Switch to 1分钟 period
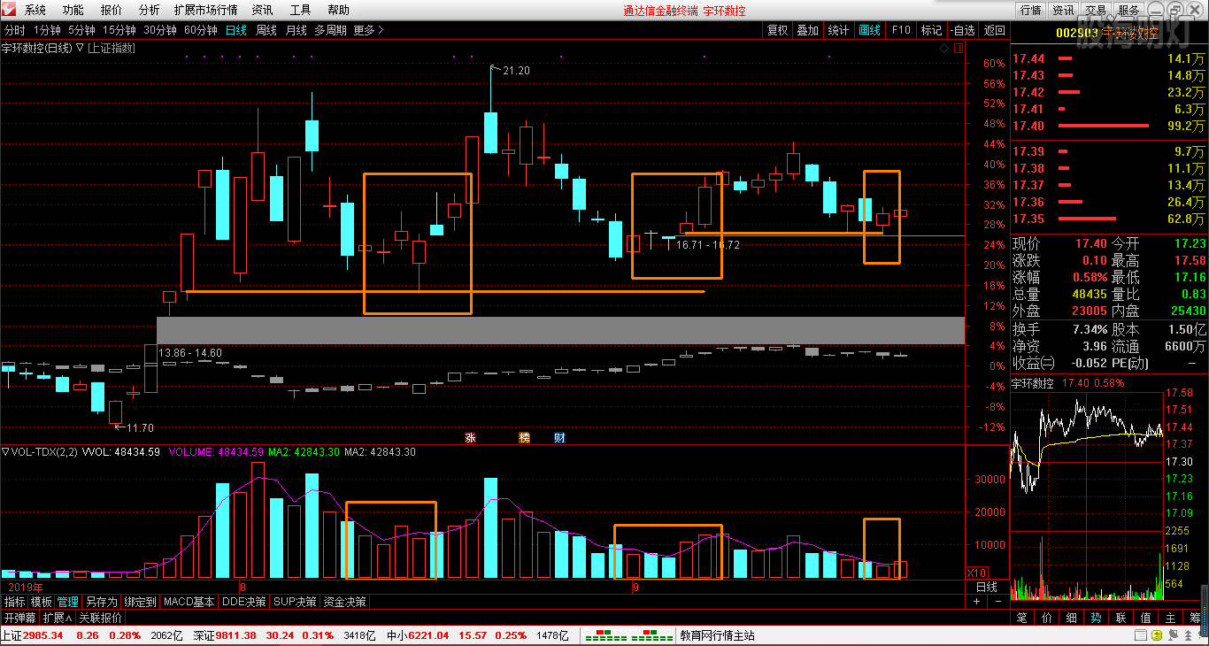This screenshot has width=1209, height=646. pyautogui.click(x=46, y=30)
